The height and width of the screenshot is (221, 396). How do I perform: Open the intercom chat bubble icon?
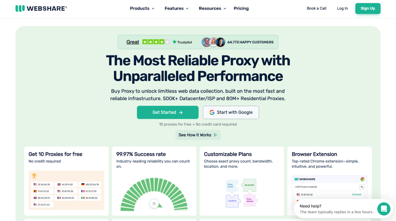384,209
